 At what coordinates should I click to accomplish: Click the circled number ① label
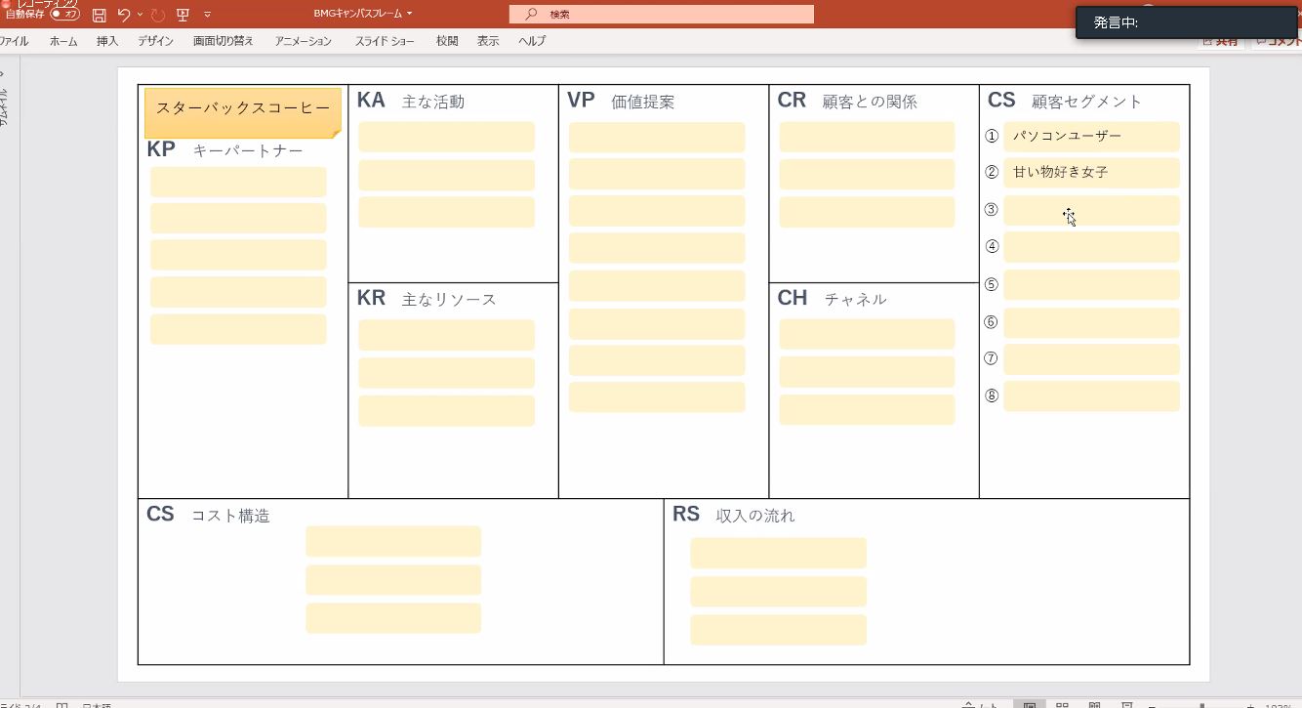tap(992, 137)
